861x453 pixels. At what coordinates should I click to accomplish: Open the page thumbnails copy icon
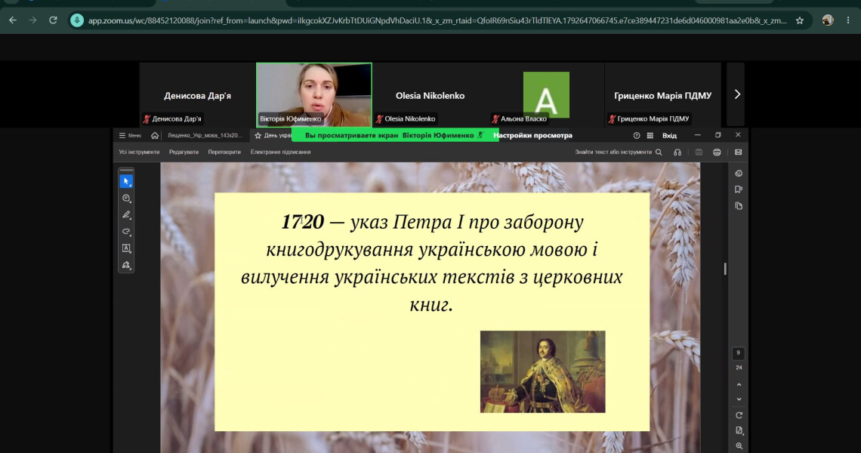tap(739, 206)
